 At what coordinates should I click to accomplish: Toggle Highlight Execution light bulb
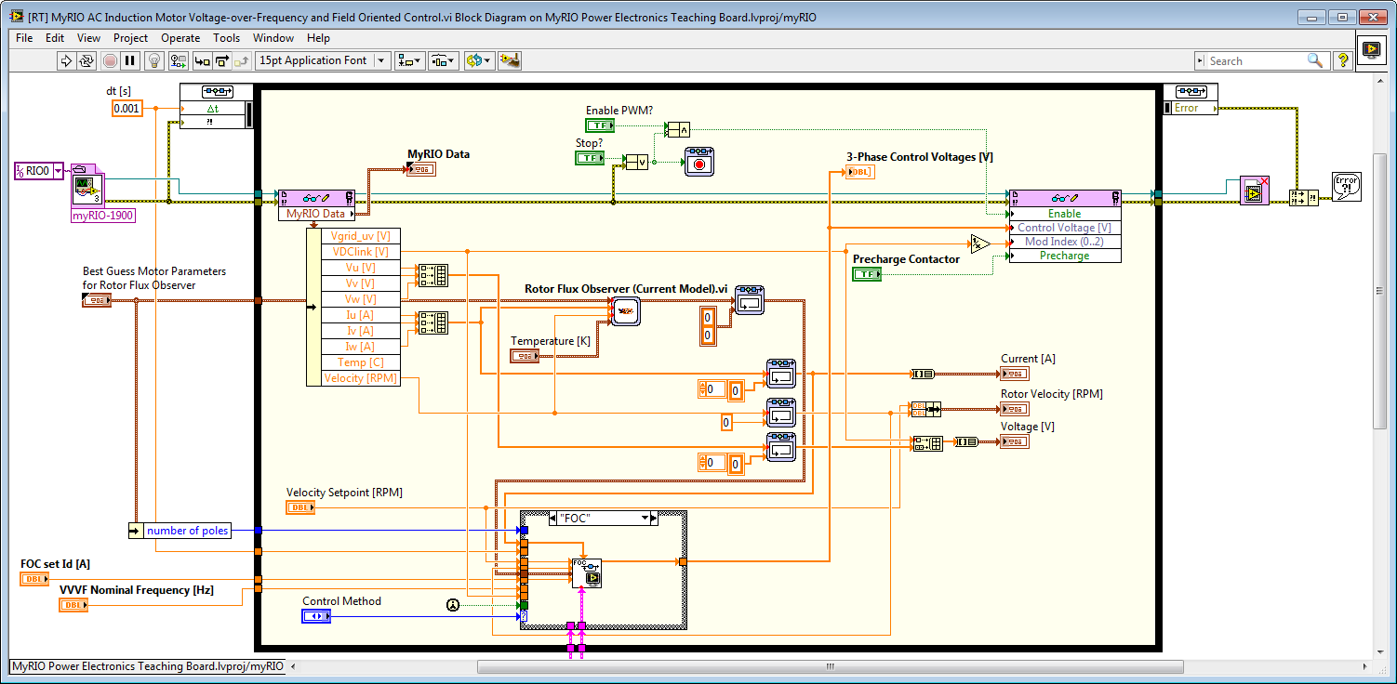click(155, 60)
